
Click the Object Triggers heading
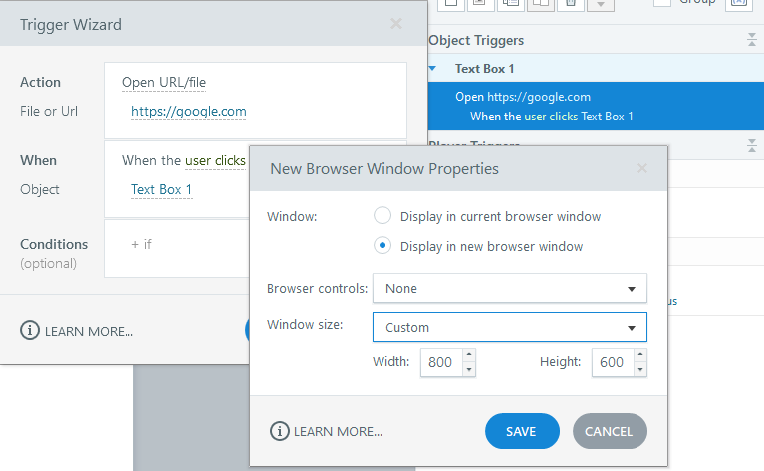pyautogui.click(x=476, y=41)
